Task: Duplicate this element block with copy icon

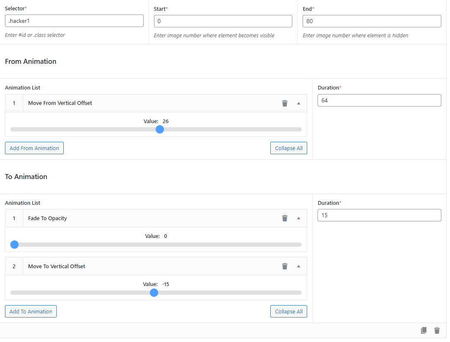Action: point(424,330)
